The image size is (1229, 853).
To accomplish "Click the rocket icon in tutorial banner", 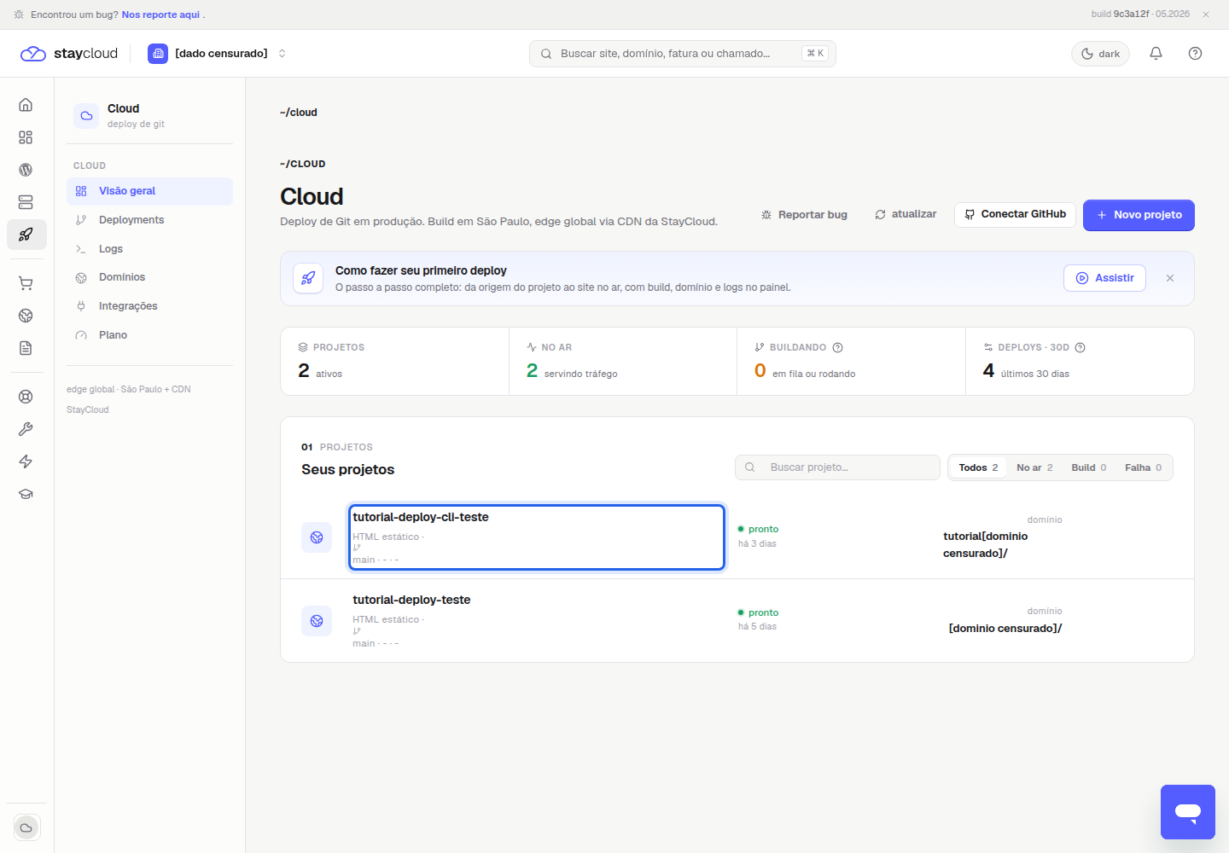I will [x=308, y=278].
